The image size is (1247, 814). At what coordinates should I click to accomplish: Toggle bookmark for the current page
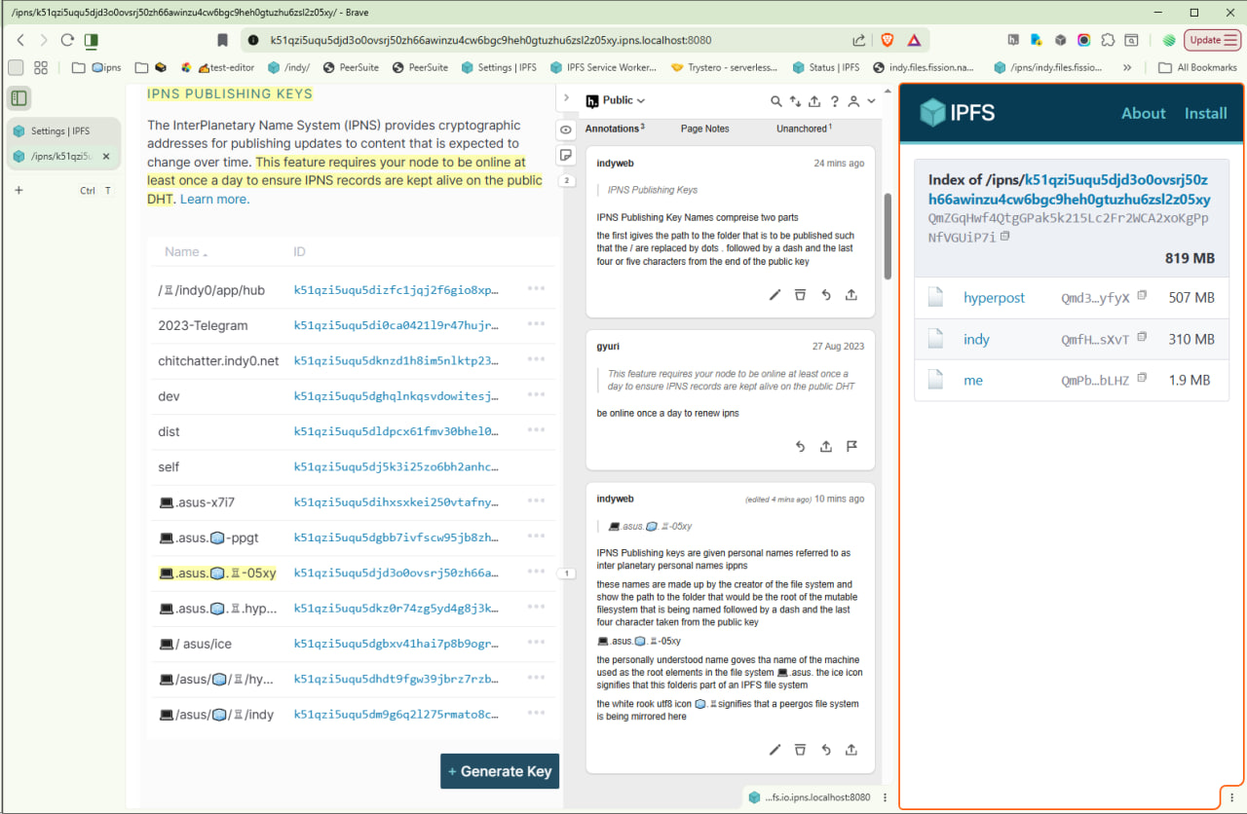pyautogui.click(x=223, y=40)
